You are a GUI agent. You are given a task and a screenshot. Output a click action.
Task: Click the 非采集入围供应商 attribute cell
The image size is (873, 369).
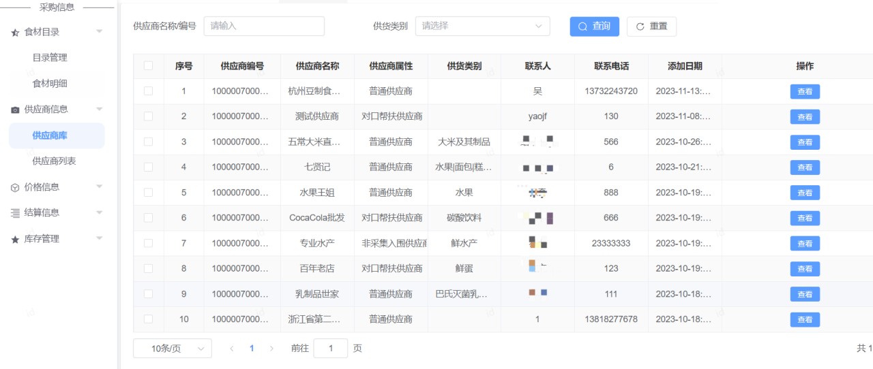(x=391, y=244)
